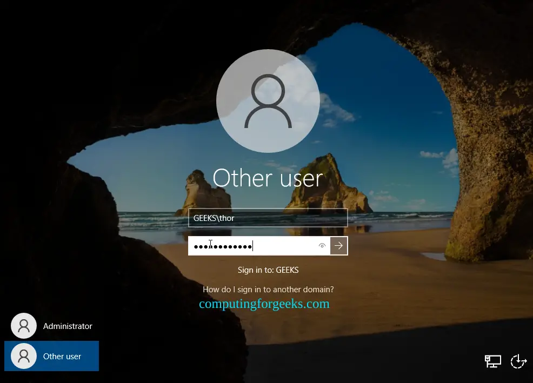The image size is (533, 383).
Task: Select the Other user account tile
Action: point(52,356)
